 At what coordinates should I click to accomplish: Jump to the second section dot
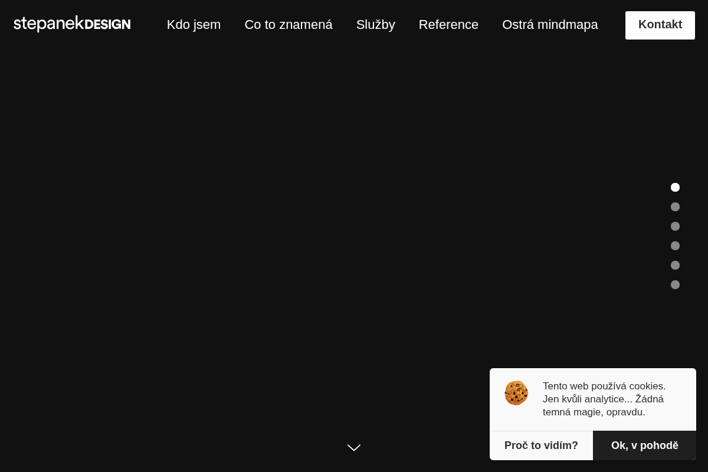(x=675, y=207)
